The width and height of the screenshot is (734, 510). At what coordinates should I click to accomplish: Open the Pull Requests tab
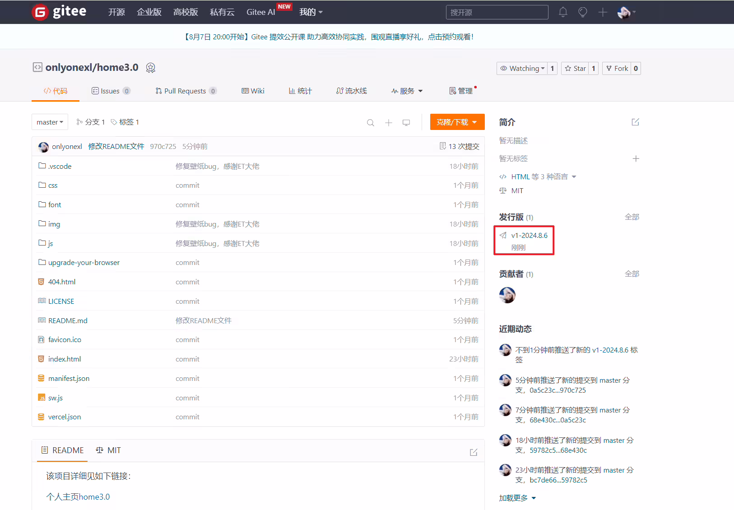click(x=186, y=91)
